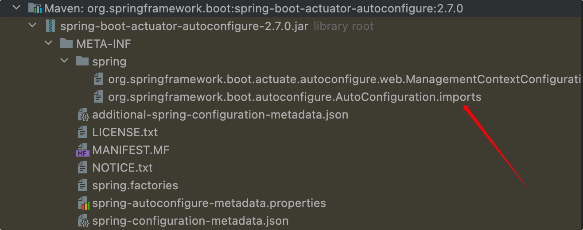Image resolution: width=583 pixels, height=230 pixels.
Task: Collapse the spring-boot-actuator-autoconfigure jar node
Action: (32, 26)
